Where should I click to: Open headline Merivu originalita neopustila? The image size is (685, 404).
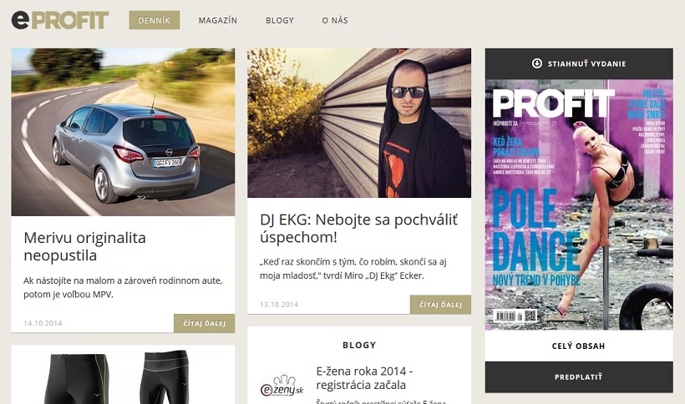[84, 246]
